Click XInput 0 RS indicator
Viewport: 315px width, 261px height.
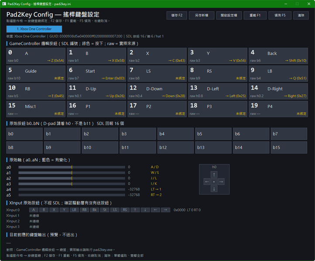[x=125, y=210]
